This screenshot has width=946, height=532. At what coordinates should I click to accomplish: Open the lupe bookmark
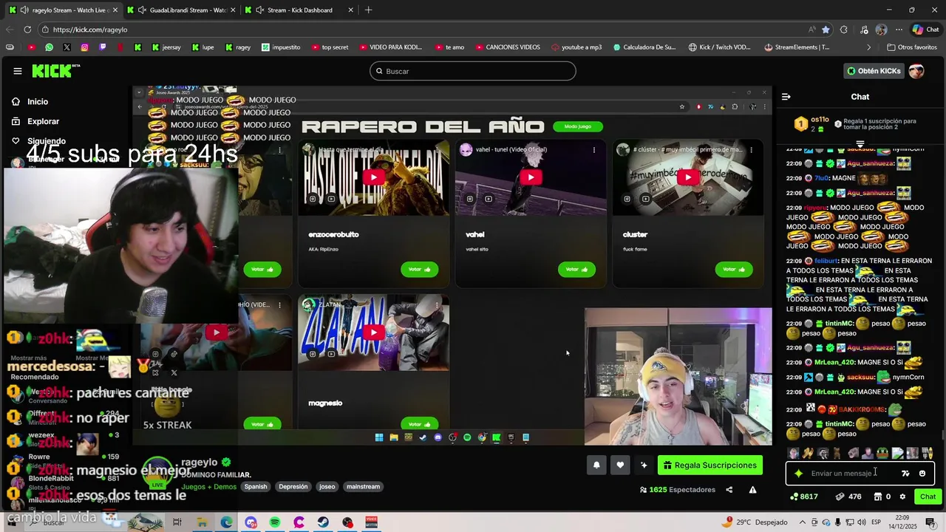203,47
